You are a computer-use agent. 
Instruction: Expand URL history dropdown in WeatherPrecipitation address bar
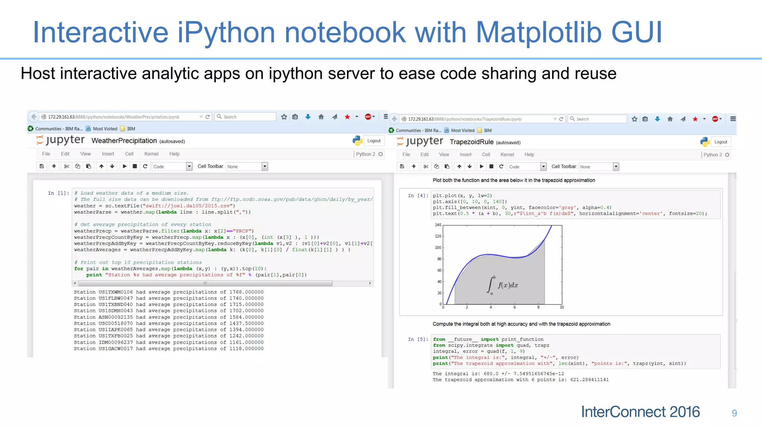click(x=201, y=117)
